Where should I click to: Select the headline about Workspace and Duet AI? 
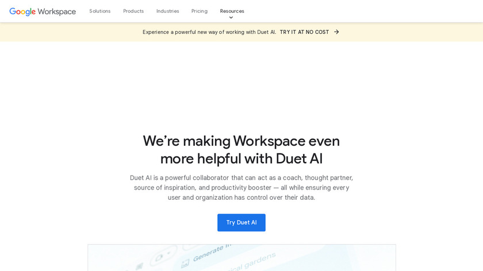point(241,150)
